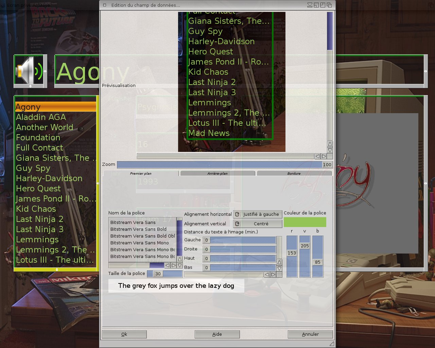
Task: Click up arrow beside text distance sliders
Action: click(x=279, y=262)
